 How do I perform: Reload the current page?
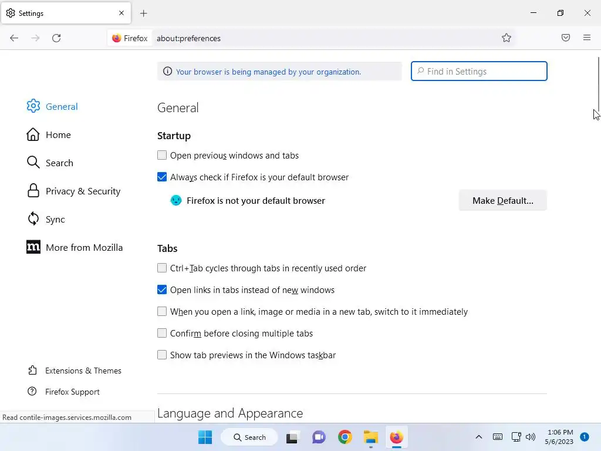coord(56,38)
